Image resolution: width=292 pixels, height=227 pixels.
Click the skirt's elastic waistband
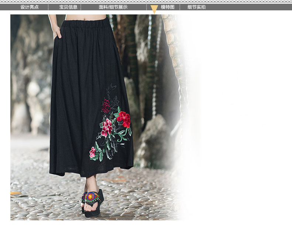(x=86, y=24)
